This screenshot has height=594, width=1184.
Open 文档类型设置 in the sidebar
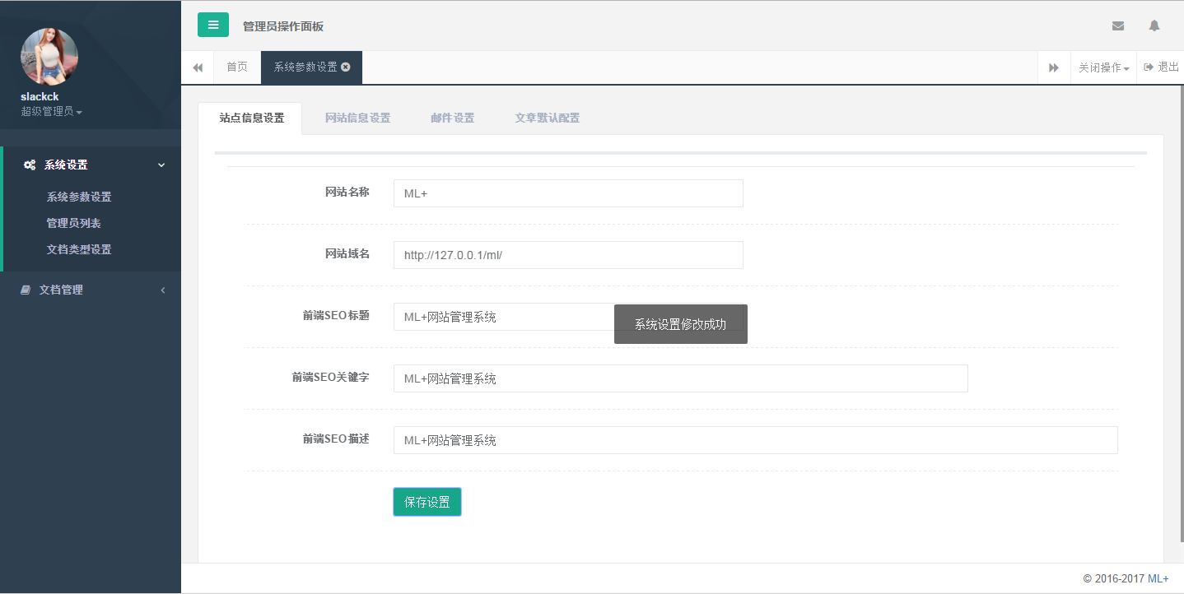(79, 249)
